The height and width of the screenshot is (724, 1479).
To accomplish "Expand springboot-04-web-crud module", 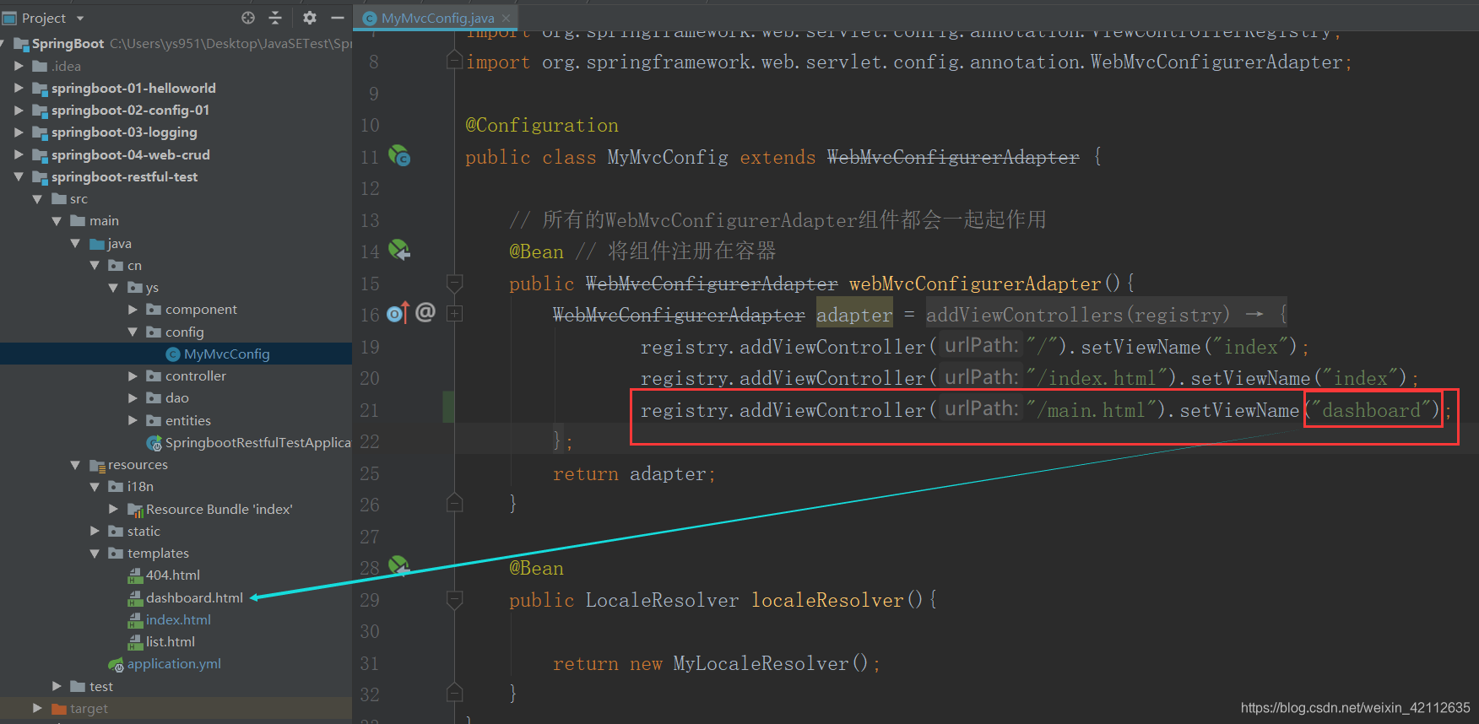I will pyautogui.click(x=19, y=154).
